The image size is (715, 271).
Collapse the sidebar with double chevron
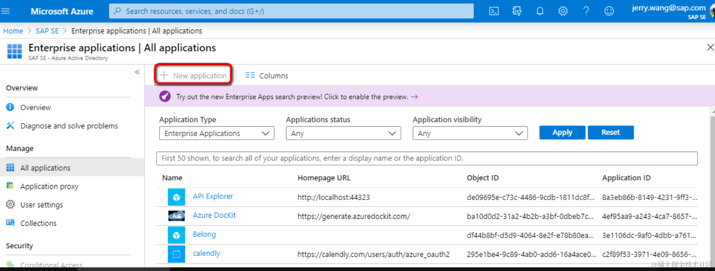pos(137,72)
